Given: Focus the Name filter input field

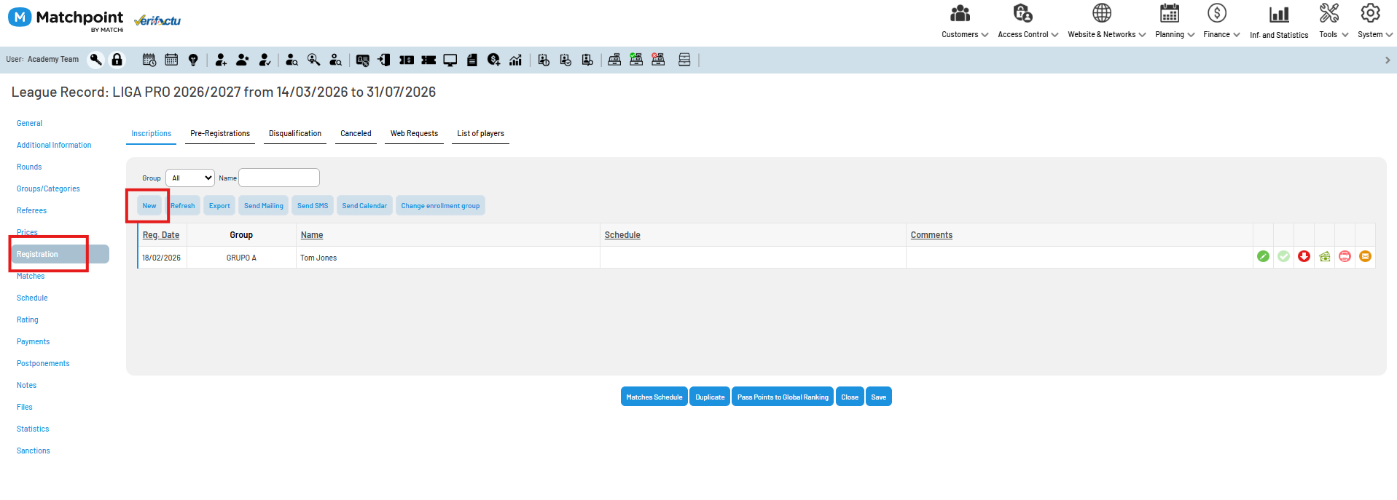Looking at the screenshot, I should pos(279,178).
